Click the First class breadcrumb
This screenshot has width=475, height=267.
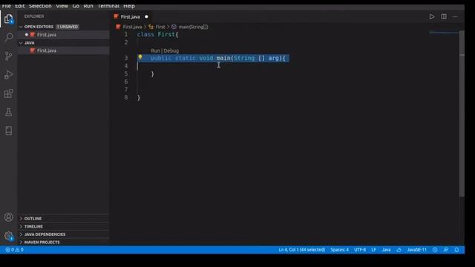[160, 27]
